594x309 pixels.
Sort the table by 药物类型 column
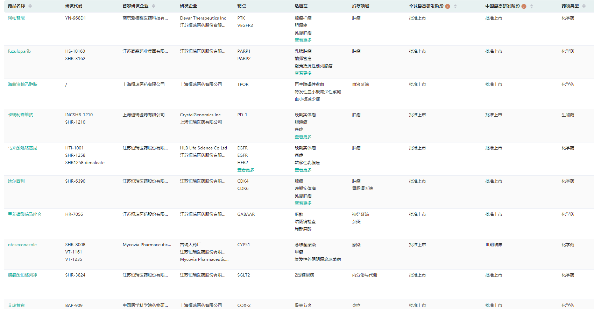(x=584, y=6)
